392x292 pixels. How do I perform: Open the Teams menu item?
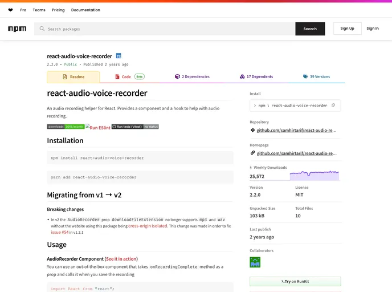(39, 10)
